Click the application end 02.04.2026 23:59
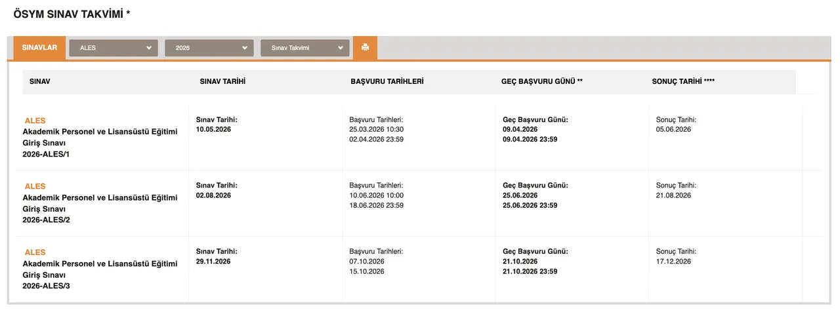 [377, 140]
